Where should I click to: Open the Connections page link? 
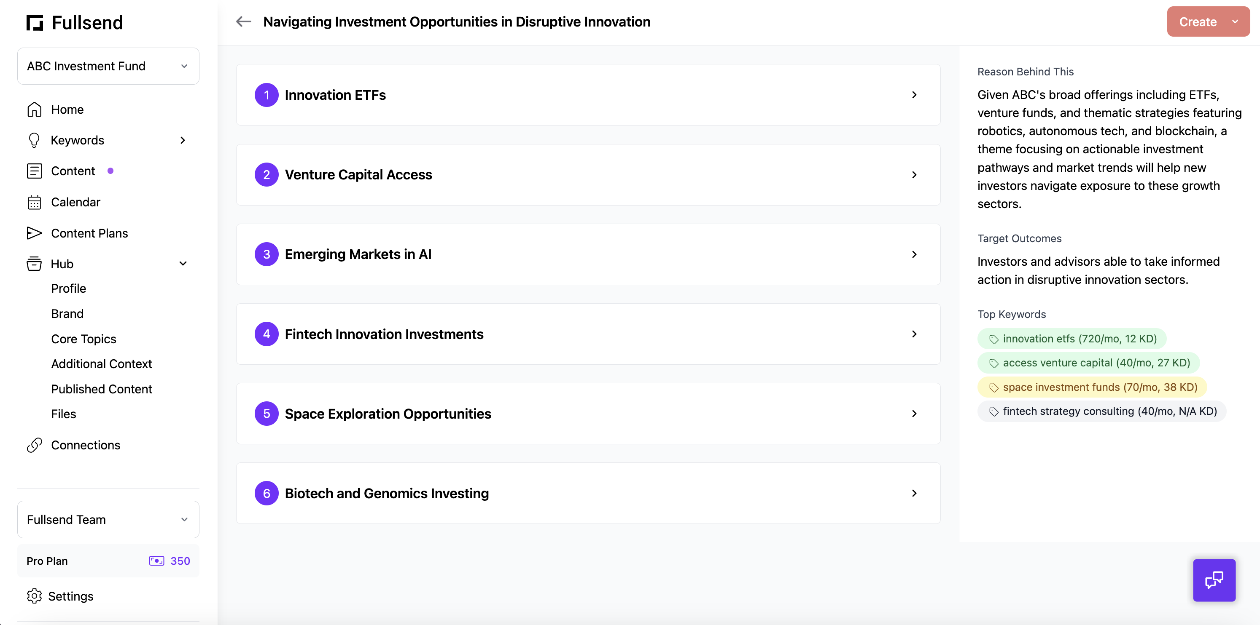pyautogui.click(x=86, y=445)
